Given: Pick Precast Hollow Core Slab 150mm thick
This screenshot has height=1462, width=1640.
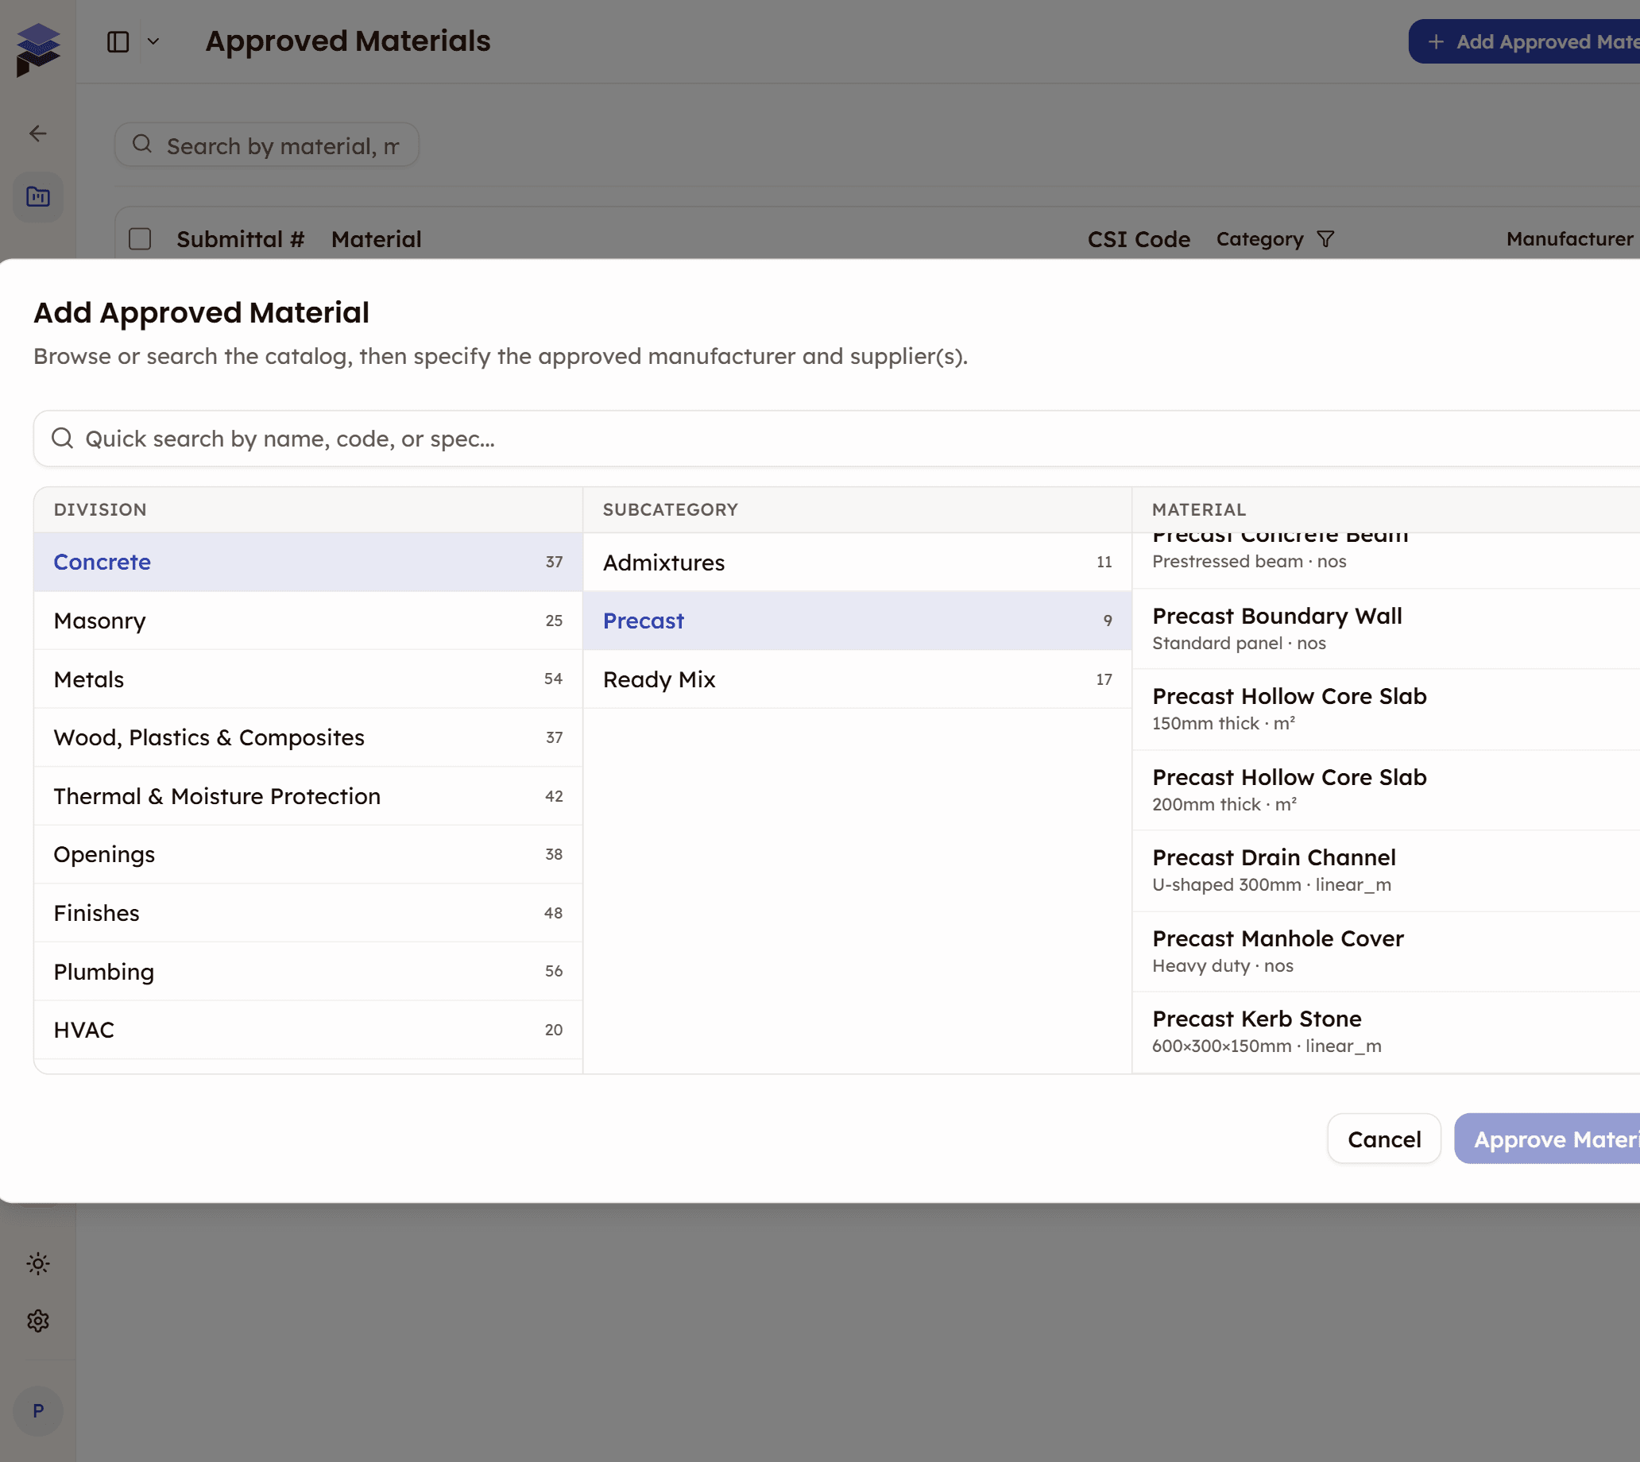Looking at the screenshot, I should (1387, 710).
